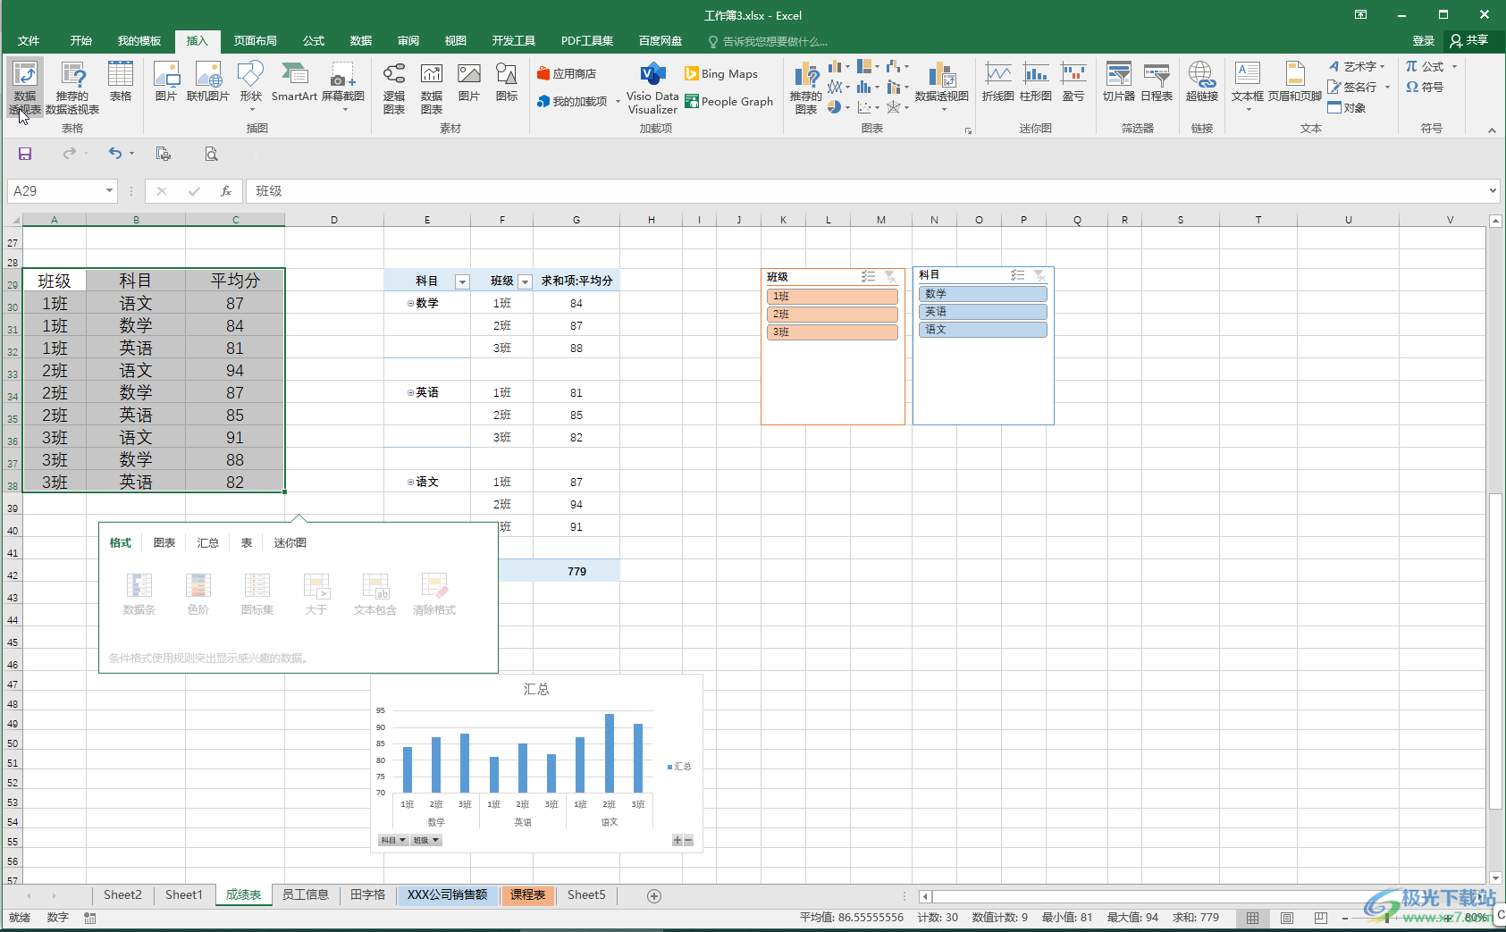This screenshot has width=1506, height=932.
Task: Choose Icon Set in Quick Analysis
Action: [257, 594]
